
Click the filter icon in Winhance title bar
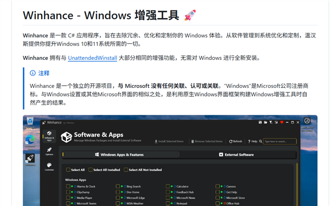[x=271, y=123]
